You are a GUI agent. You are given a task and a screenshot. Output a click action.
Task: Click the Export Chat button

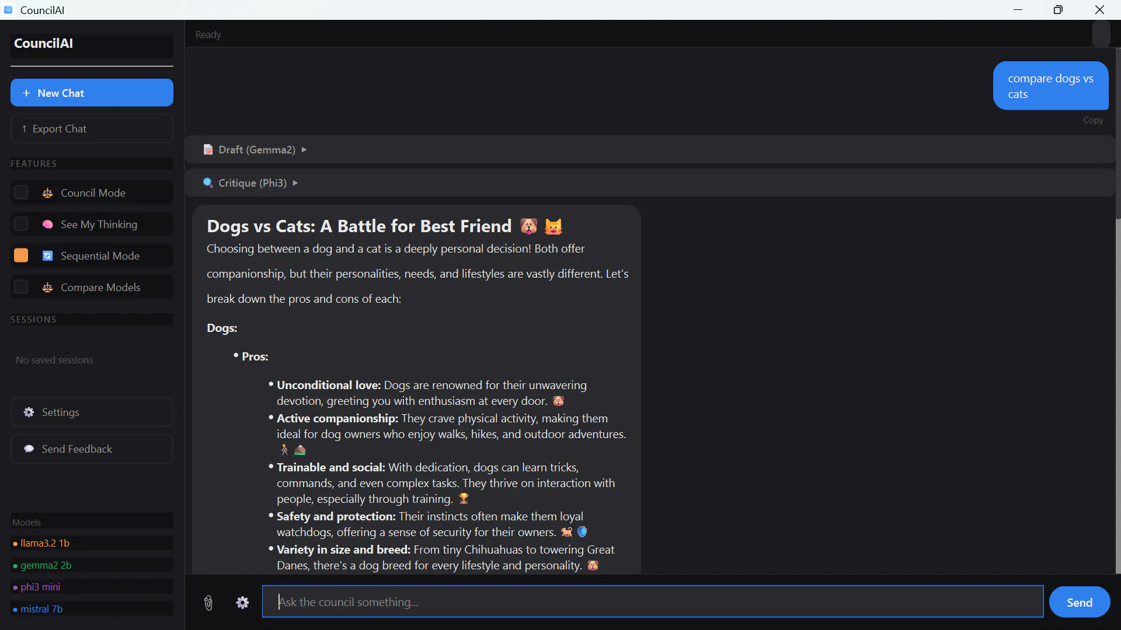coord(92,129)
